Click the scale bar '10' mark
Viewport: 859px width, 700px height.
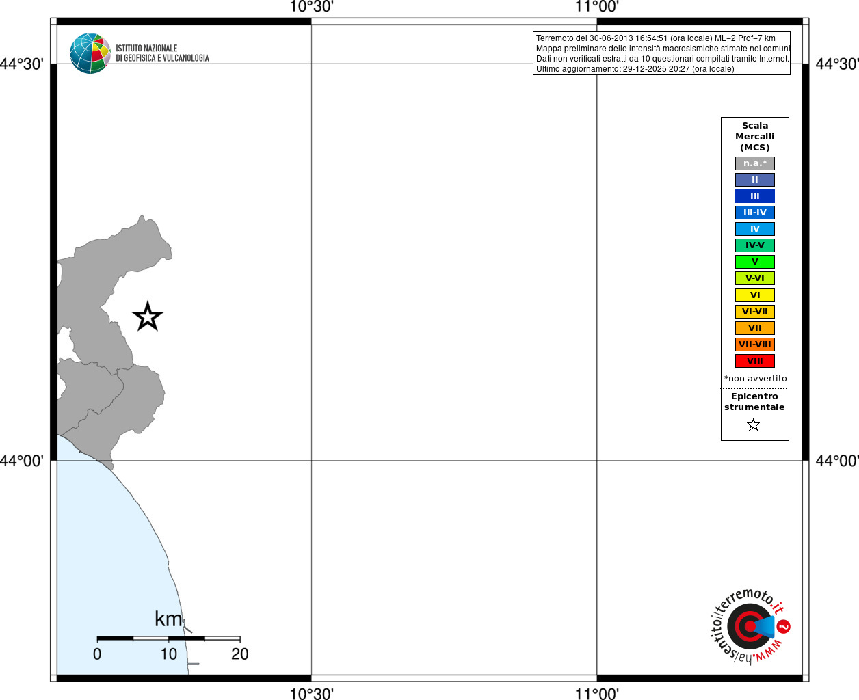click(x=169, y=654)
